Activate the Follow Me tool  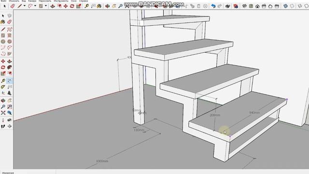point(10,68)
